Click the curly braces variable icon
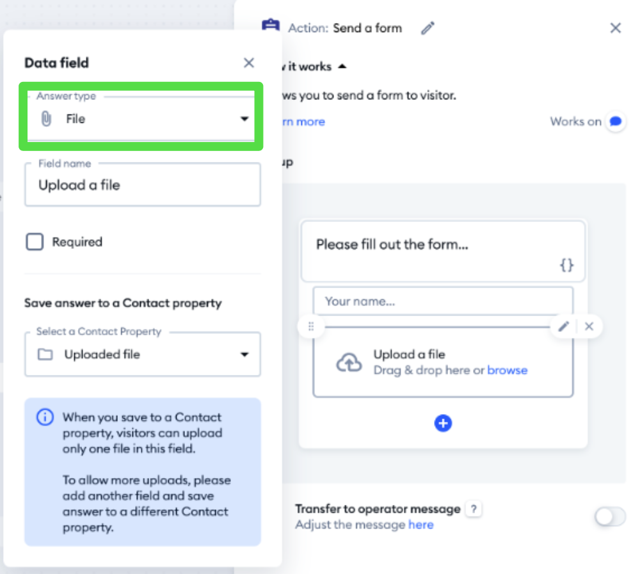Viewport: 640px width, 574px height. (x=566, y=266)
